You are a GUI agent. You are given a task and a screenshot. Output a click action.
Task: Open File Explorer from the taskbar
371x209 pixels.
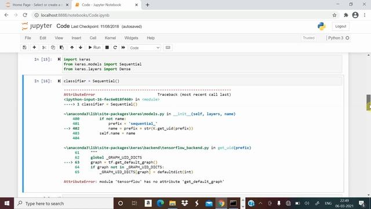point(173,203)
